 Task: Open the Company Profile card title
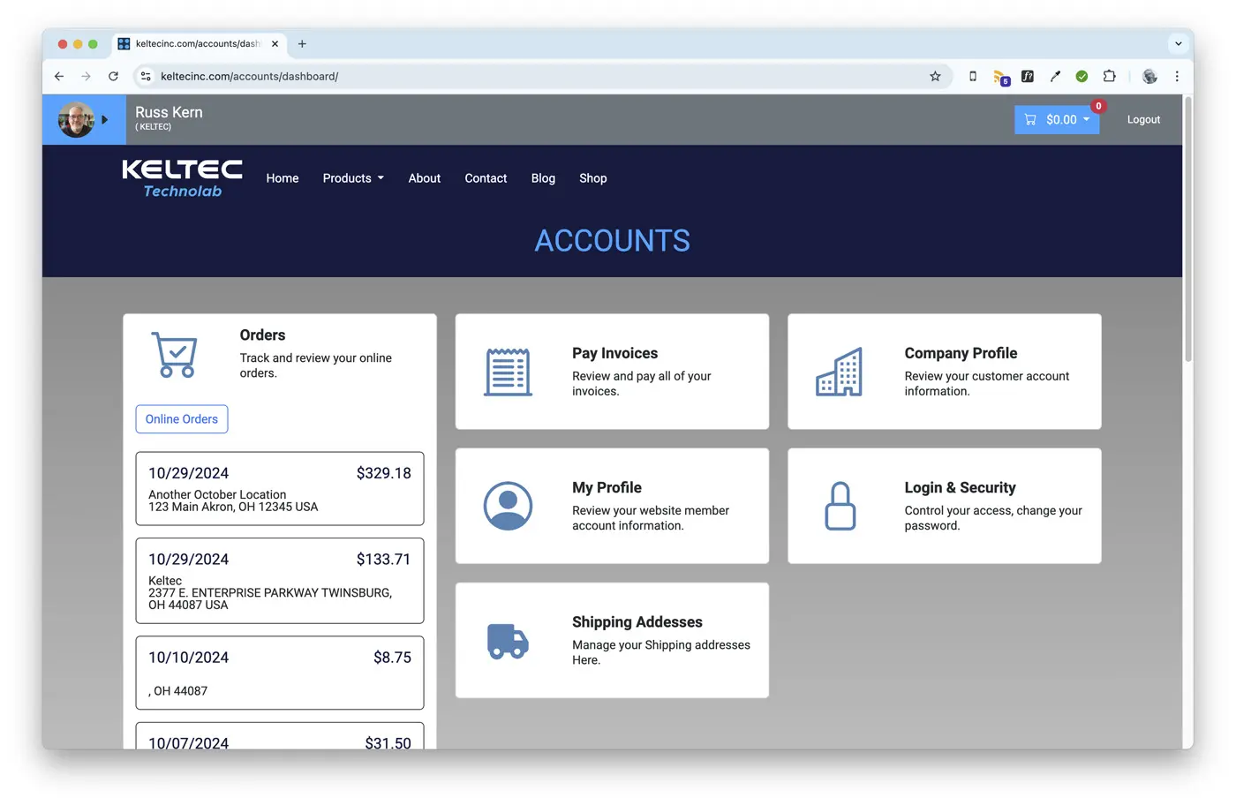coord(961,353)
